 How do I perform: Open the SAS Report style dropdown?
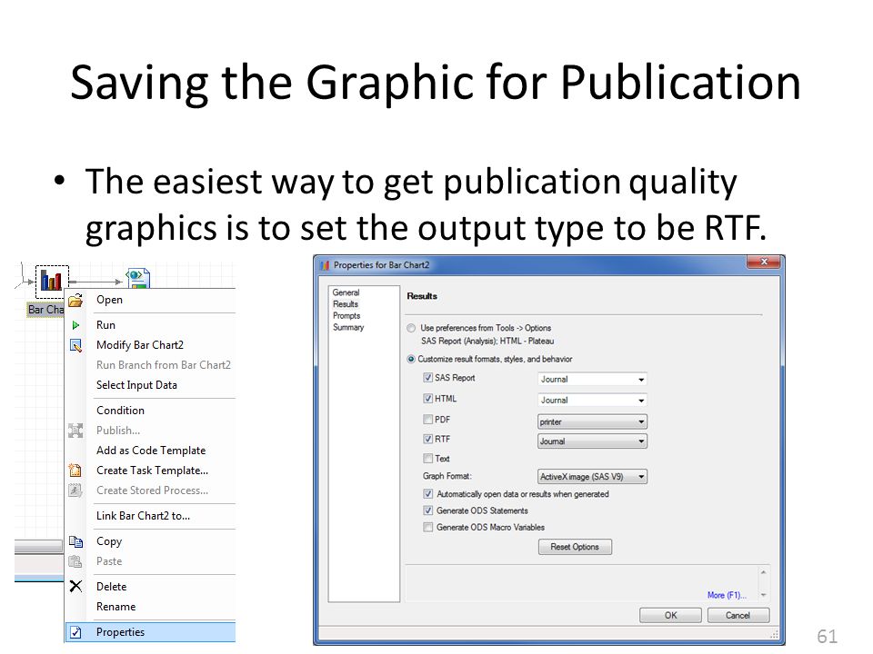click(x=592, y=380)
